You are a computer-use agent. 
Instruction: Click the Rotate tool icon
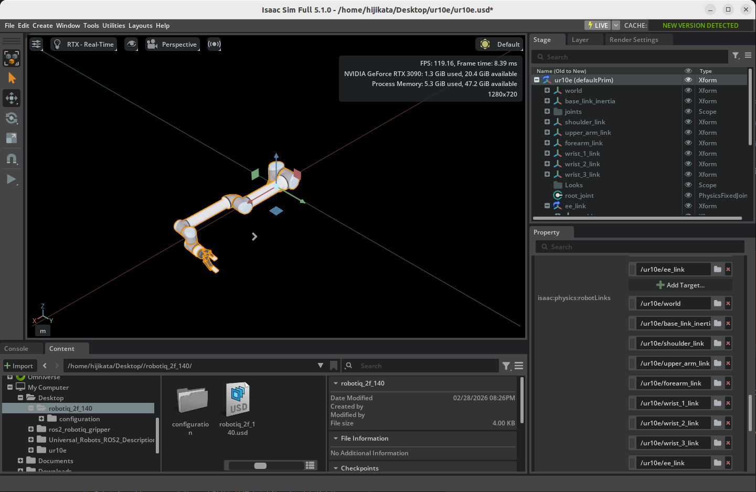tap(12, 118)
